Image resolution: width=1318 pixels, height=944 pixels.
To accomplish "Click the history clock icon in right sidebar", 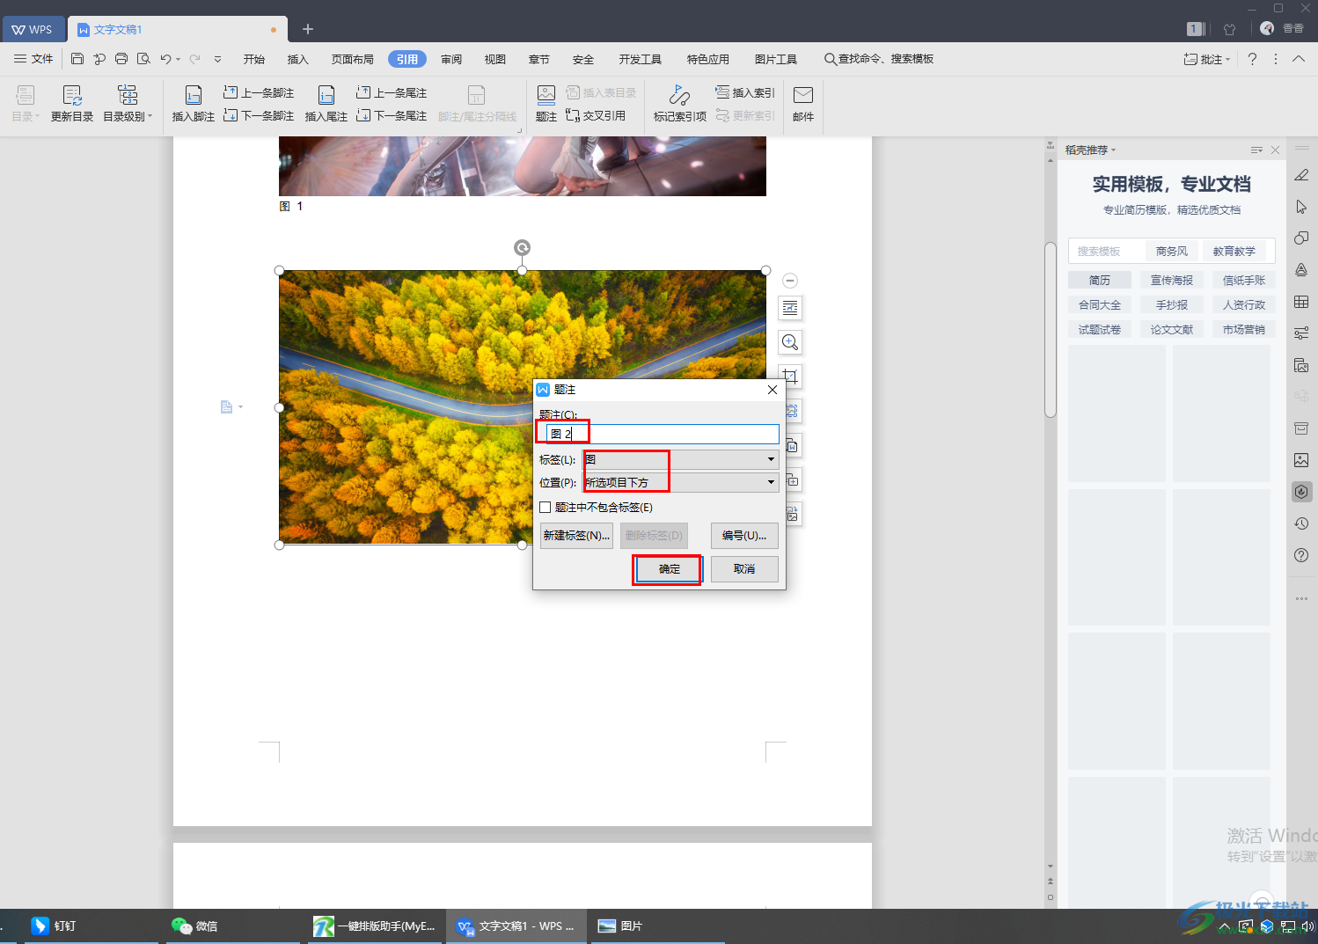I will (1301, 523).
